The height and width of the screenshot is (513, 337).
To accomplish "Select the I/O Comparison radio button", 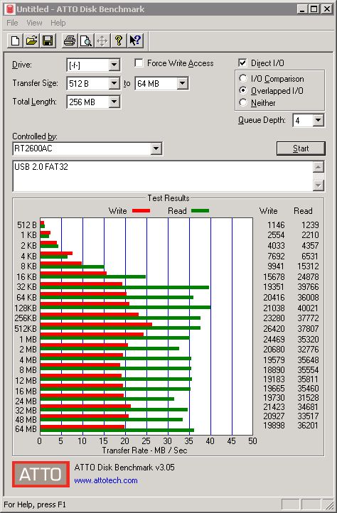I will click(243, 79).
